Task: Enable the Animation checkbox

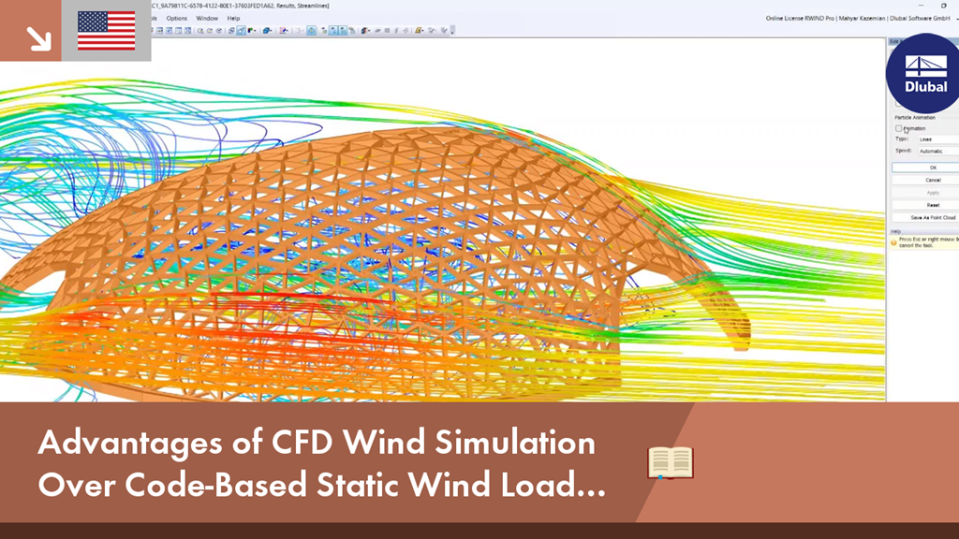Action: pyautogui.click(x=898, y=127)
